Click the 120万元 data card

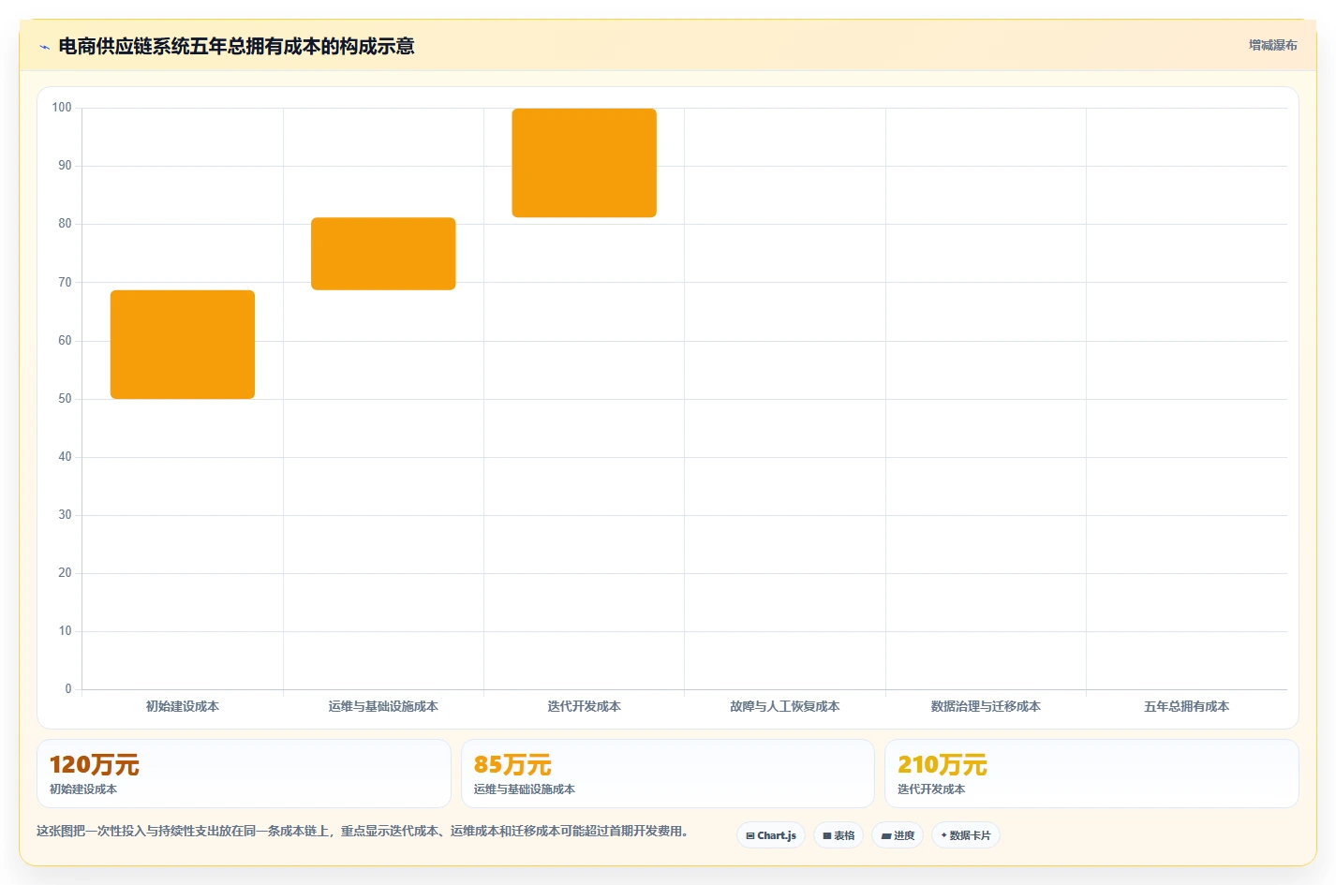[244, 774]
